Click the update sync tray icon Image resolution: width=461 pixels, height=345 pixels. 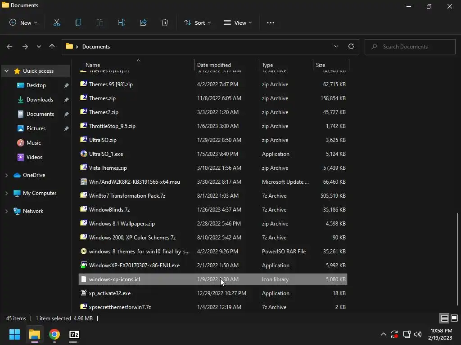click(x=394, y=334)
